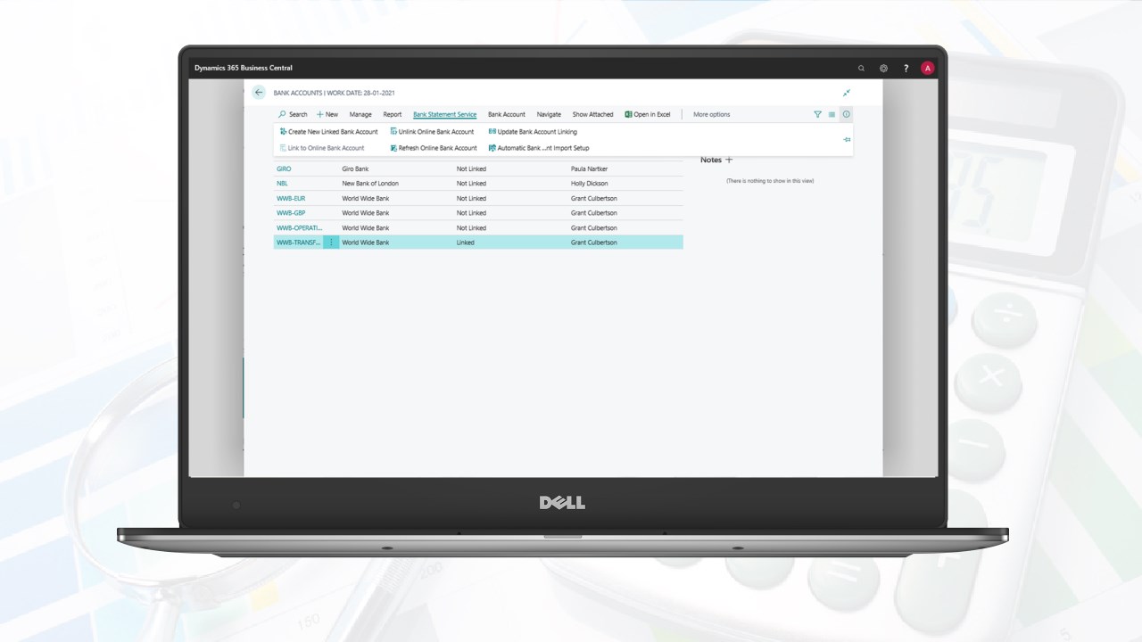Image resolution: width=1142 pixels, height=642 pixels.
Task: Open the Bank Account menu
Action: pyautogui.click(x=507, y=114)
